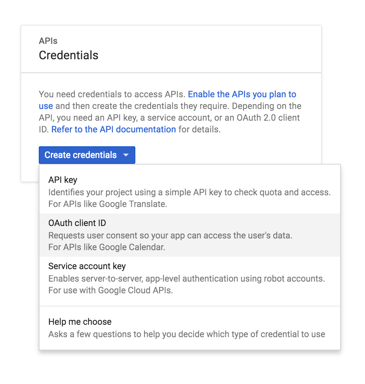Click the 'use' link continuation text
Image resolution: width=365 pixels, height=384 pixels.
coord(46,106)
